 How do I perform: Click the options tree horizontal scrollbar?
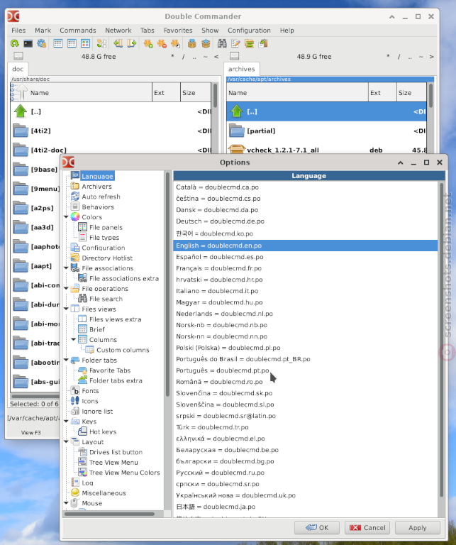[109, 514]
